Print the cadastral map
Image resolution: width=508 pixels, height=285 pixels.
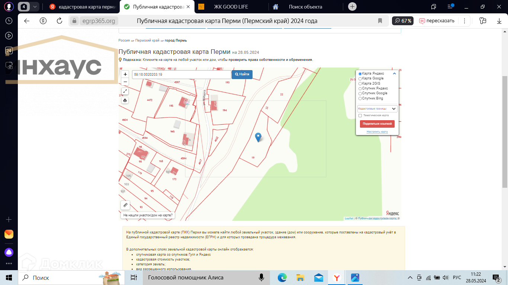(x=125, y=100)
